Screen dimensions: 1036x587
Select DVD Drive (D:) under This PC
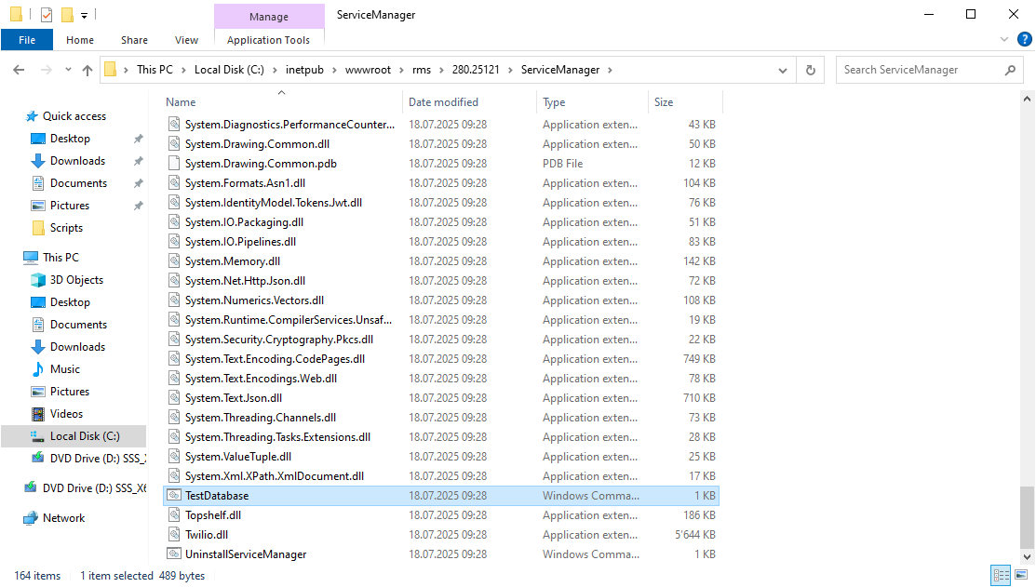pos(88,459)
